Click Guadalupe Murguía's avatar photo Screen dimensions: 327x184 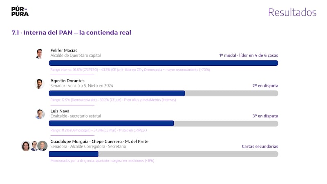(x=26, y=146)
